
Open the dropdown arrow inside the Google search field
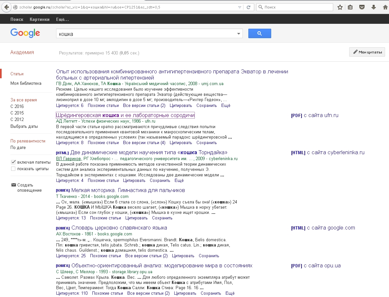coord(239,34)
